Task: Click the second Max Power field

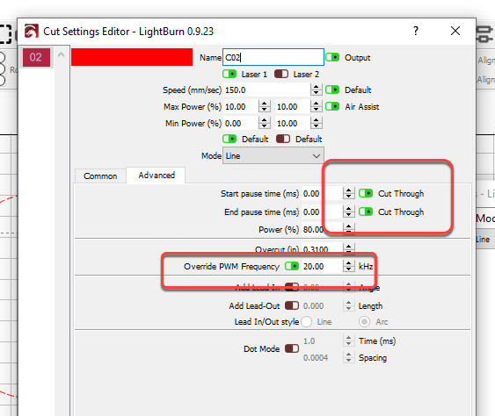Action: (293, 107)
